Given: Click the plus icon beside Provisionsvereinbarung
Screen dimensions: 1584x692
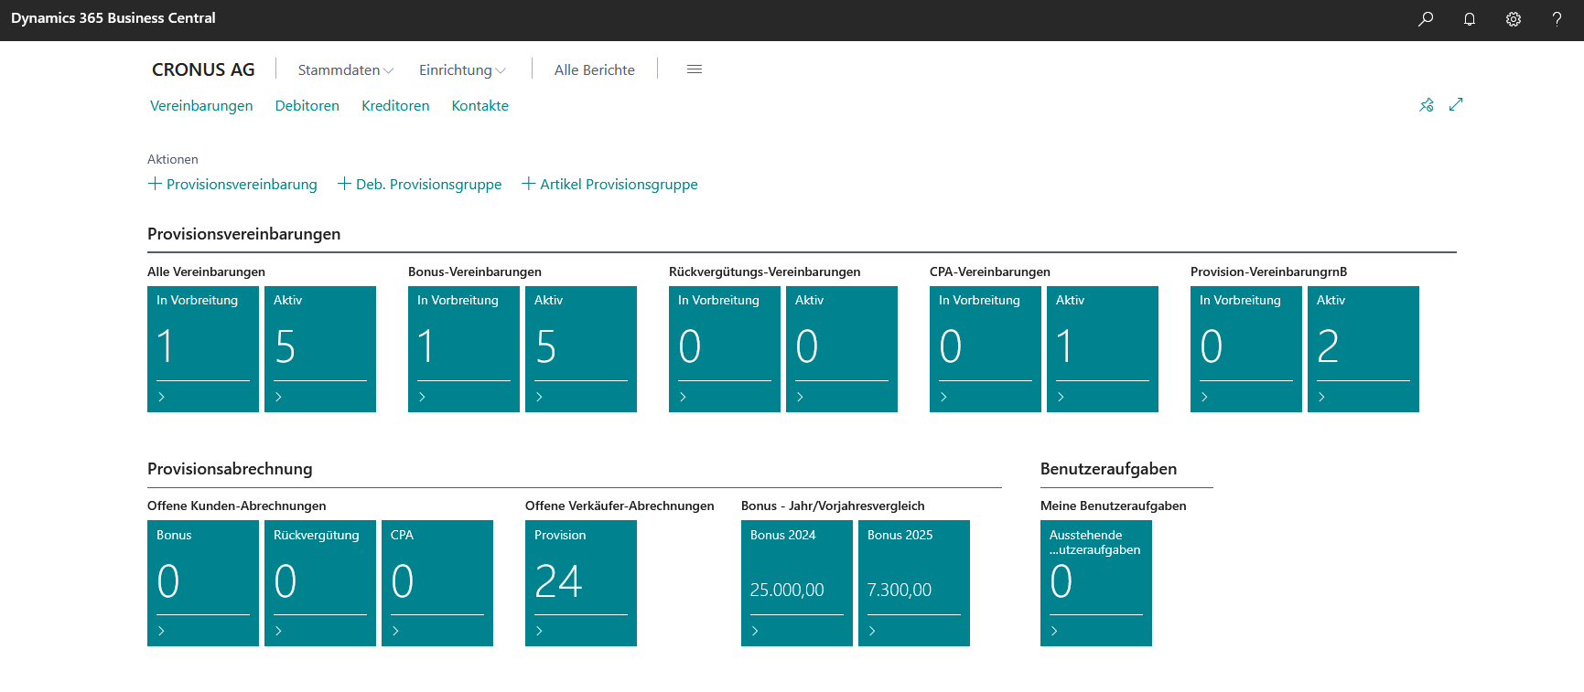Looking at the screenshot, I should click(x=155, y=184).
